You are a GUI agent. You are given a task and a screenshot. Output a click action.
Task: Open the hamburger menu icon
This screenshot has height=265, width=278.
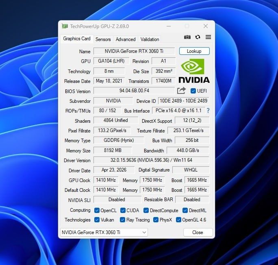pos(208,37)
